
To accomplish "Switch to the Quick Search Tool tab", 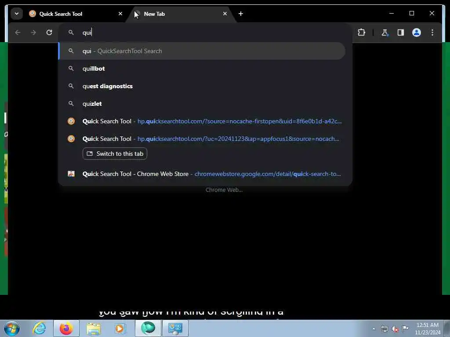I will coord(75,14).
